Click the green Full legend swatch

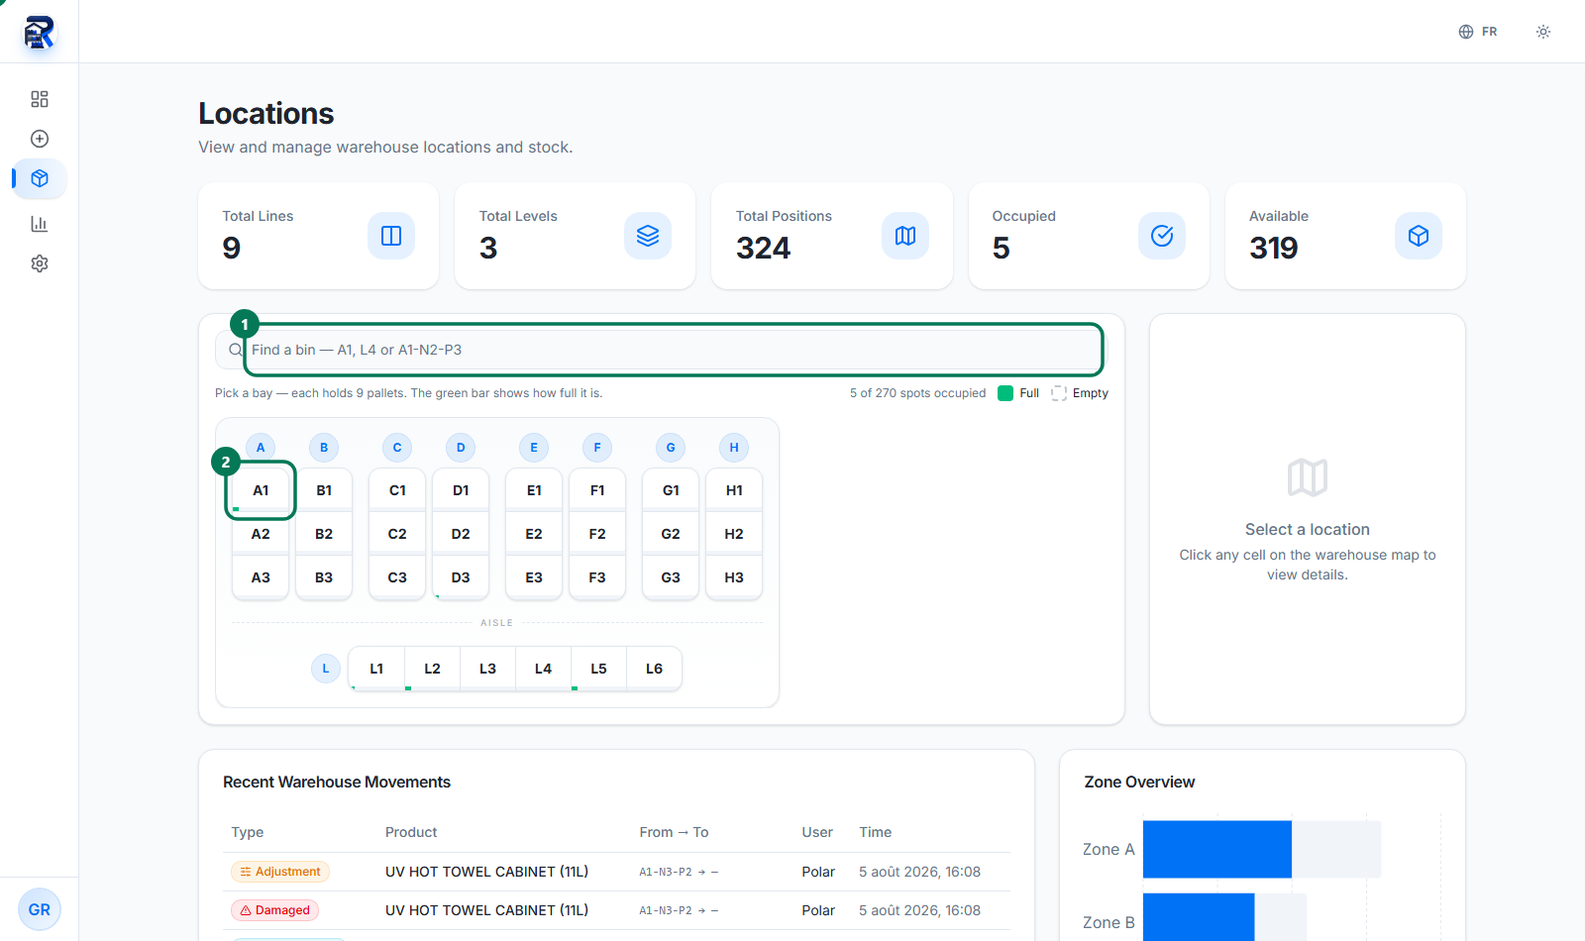pos(1005,393)
